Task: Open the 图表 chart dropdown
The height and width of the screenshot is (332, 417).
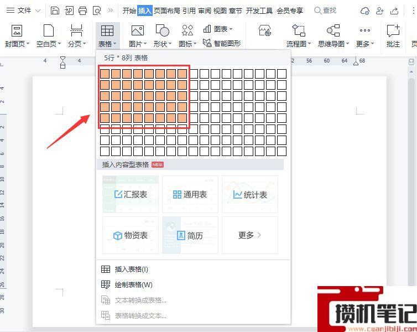Action: point(217,29)
